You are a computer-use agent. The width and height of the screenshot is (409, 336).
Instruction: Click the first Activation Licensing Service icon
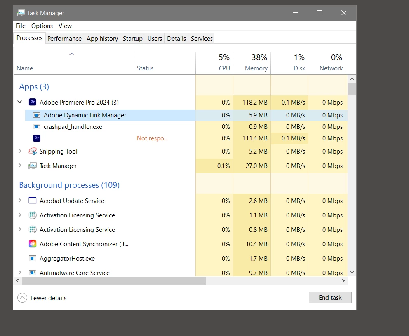pyautogui.click(x=32, y=215)
